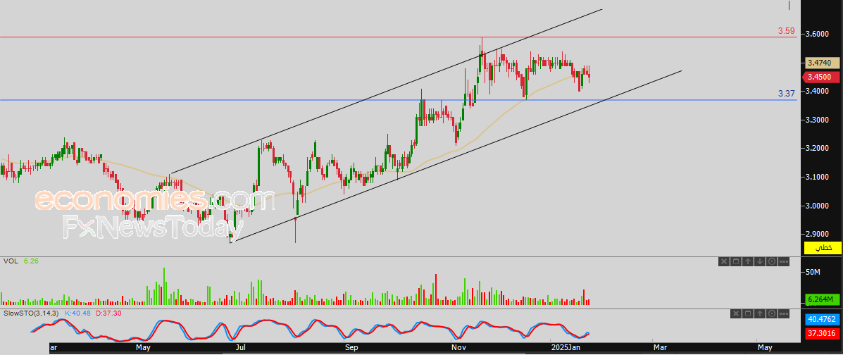Click the 3.59 resistance level label
This screenshot has width=843, height=355.
coord(786,31)
